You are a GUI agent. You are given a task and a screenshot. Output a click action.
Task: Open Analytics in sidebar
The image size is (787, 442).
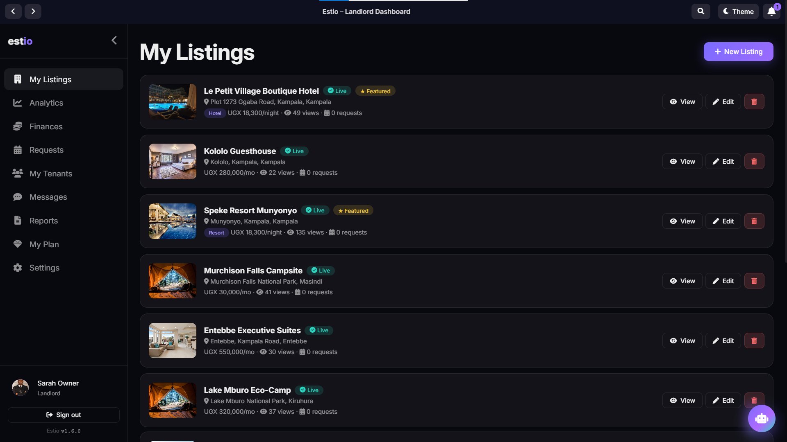point(64,103)
